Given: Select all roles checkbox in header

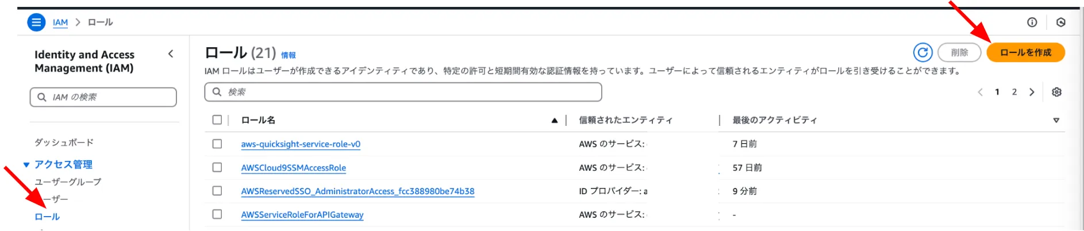Looking at the screenshot, I should 217,120.
